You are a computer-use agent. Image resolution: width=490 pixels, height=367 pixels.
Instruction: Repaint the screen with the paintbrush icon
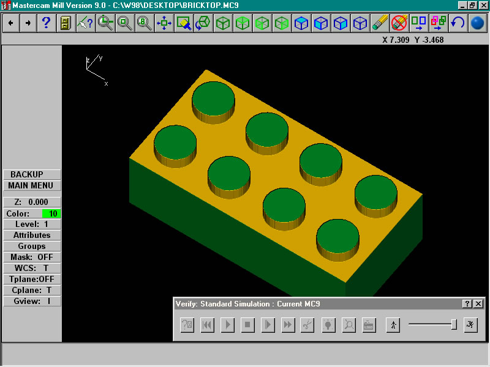pyautogui.click(x=184, y=23)
